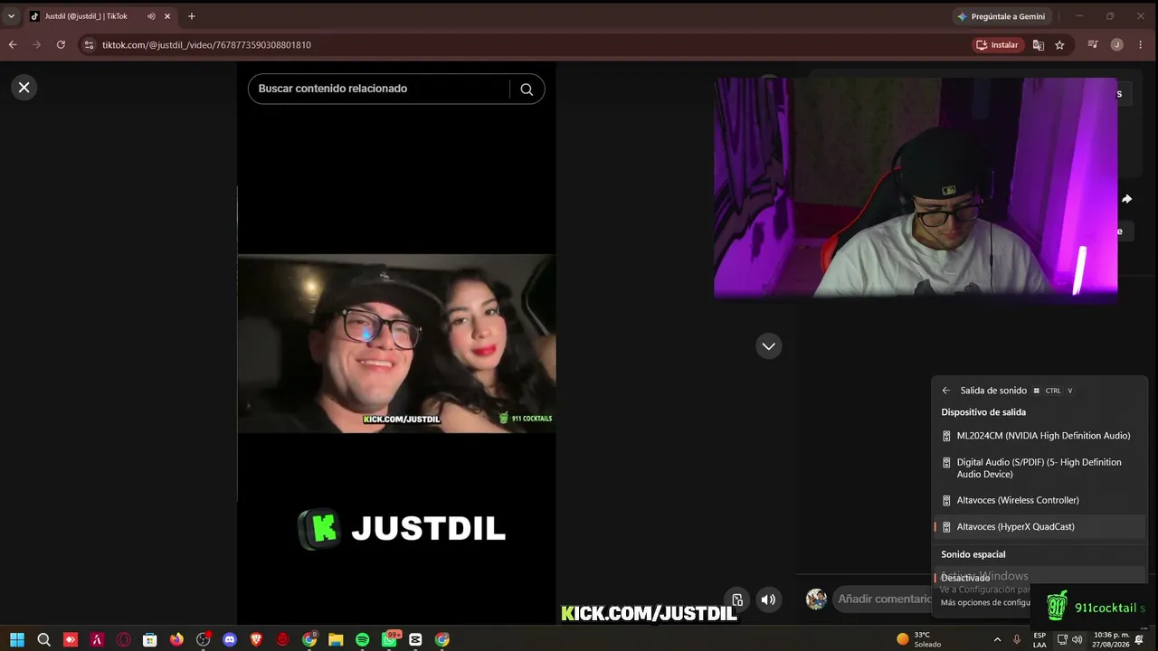Open OBS Studio from the taskbar
Screen dimensions: 1158x651
[x=204, y=639]
